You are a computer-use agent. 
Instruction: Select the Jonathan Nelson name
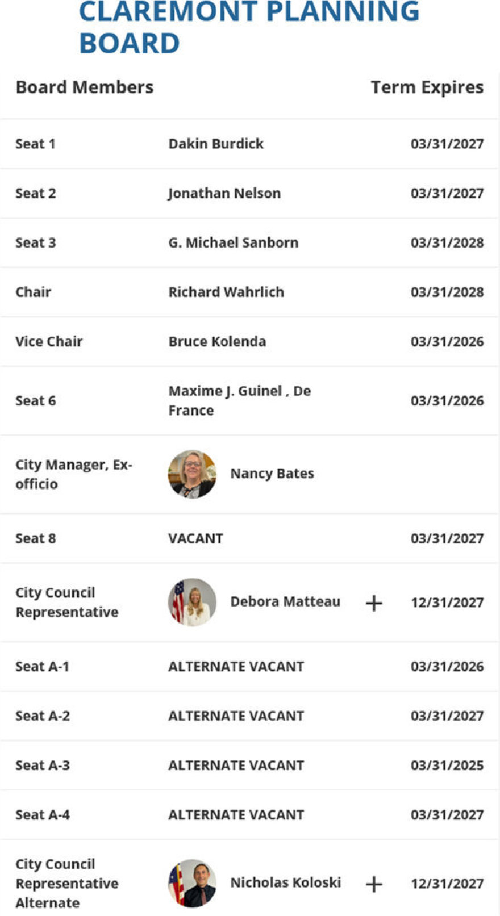[224, 193]
